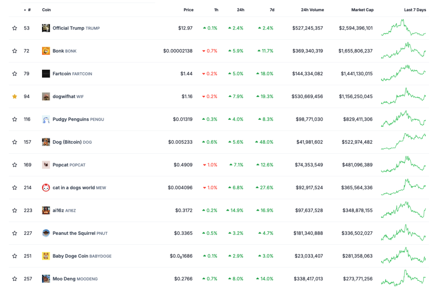Click dogwifhat market cap $1,156,250,045

click(x=356, y=96)
